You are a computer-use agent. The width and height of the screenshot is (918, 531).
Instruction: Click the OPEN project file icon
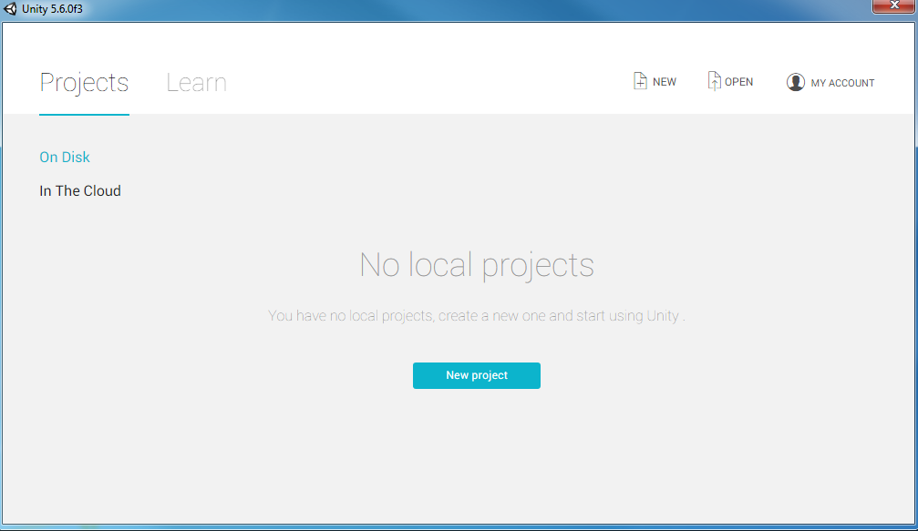[714, 81]
